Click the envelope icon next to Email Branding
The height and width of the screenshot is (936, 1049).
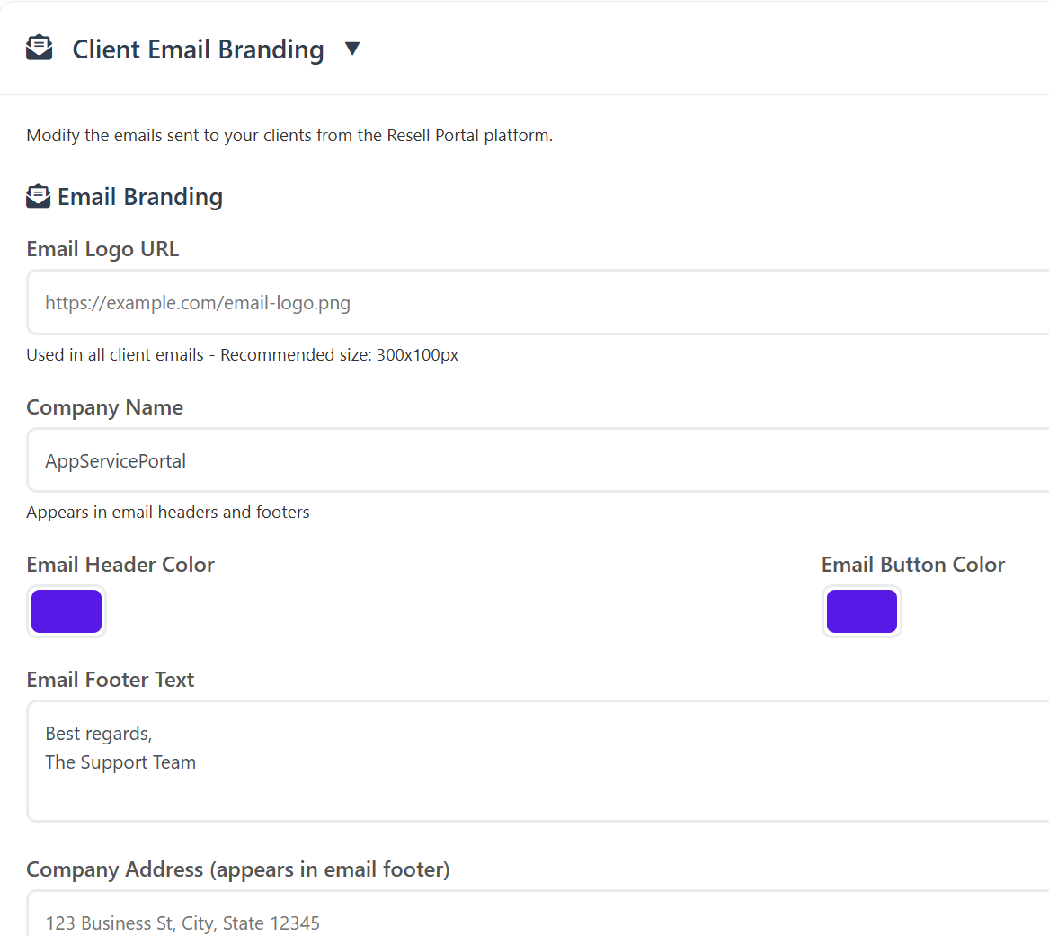click(39, 196)
